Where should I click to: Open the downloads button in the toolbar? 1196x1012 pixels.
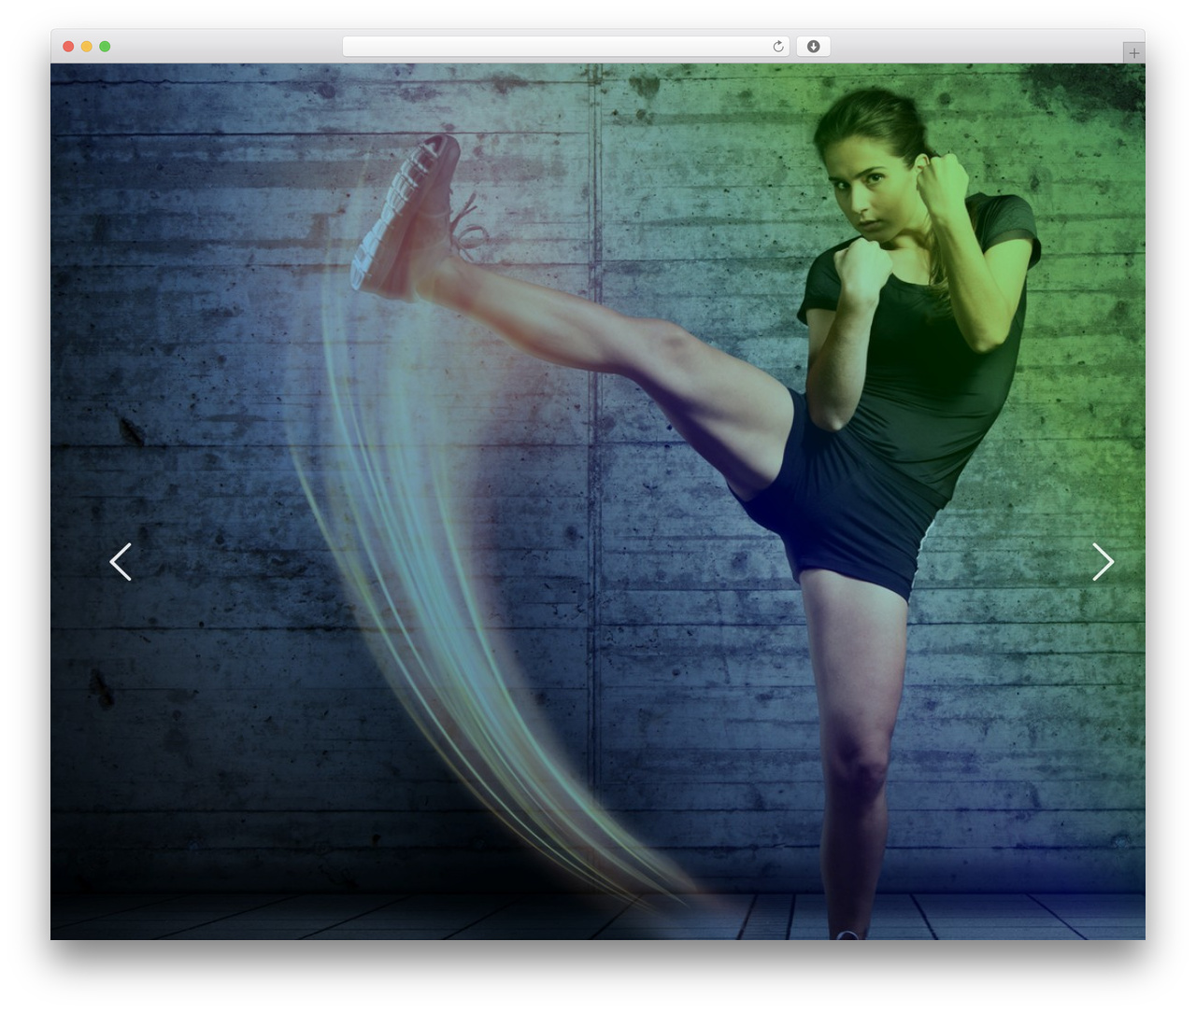click(x=813, y=47)
